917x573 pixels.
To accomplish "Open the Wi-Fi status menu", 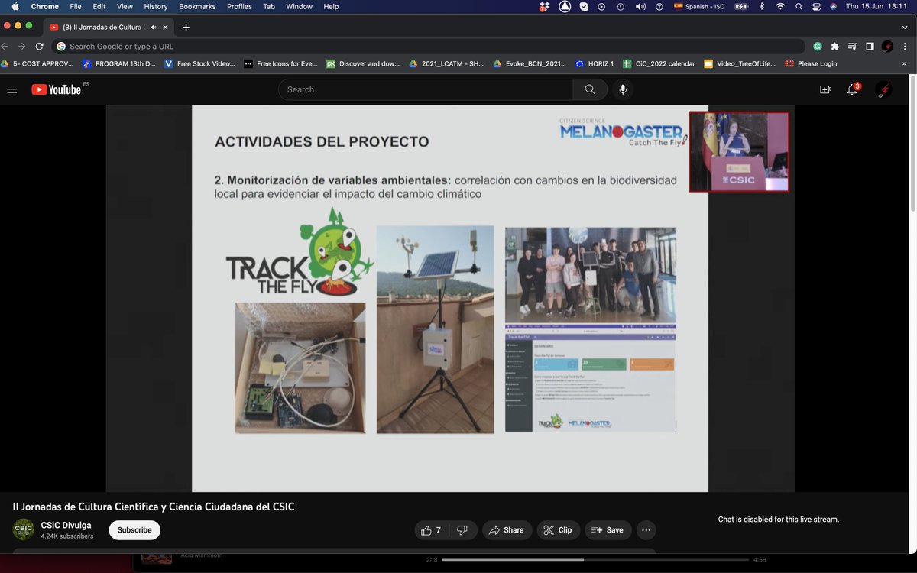I will click(x=780, y=6).
